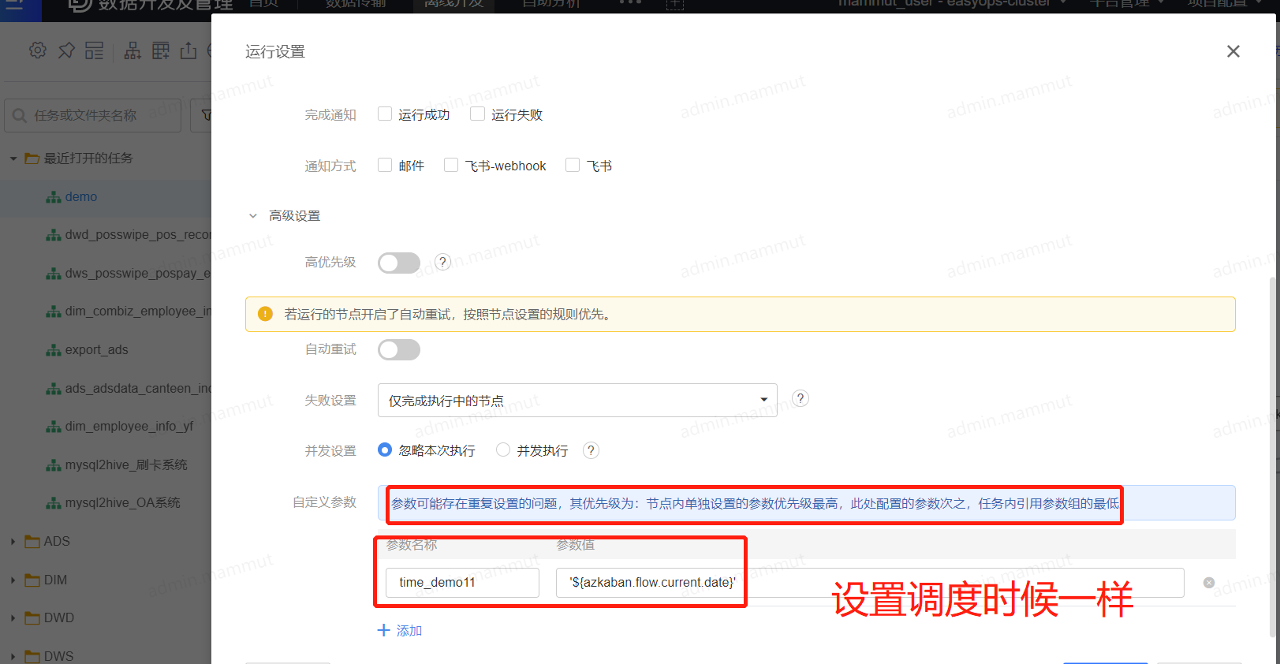Toggle the 自动重试 switch
1280x664 pixels.
pyautogui.click(x=399, y=349)
